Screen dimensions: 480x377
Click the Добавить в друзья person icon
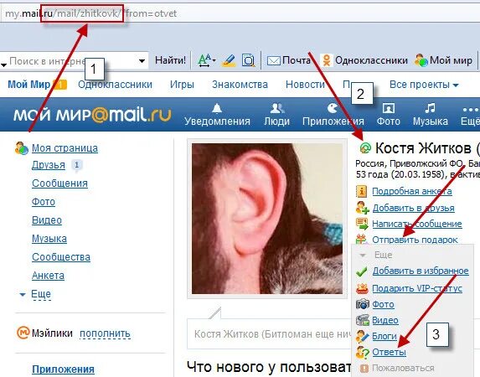coord(362,208)
